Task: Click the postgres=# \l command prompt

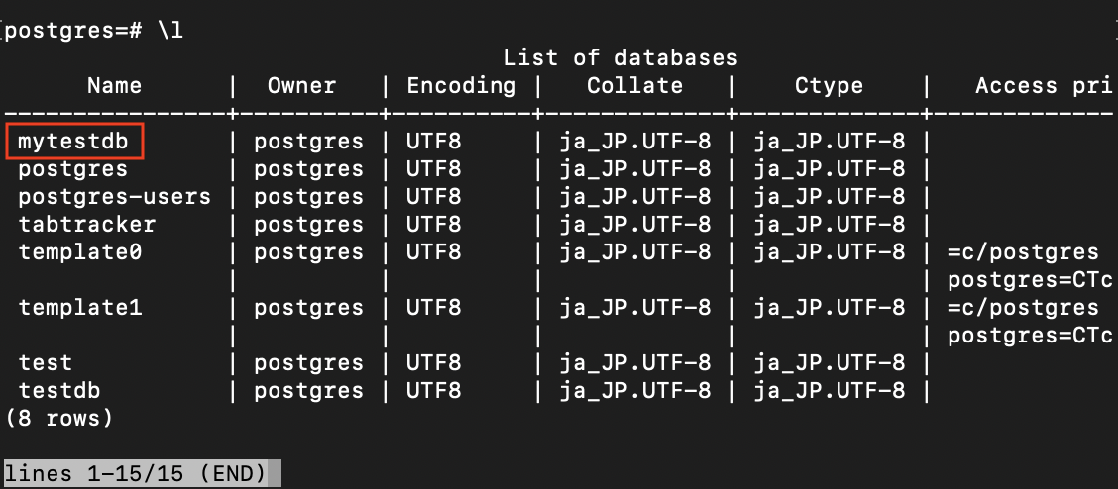Action: (94, 31)
